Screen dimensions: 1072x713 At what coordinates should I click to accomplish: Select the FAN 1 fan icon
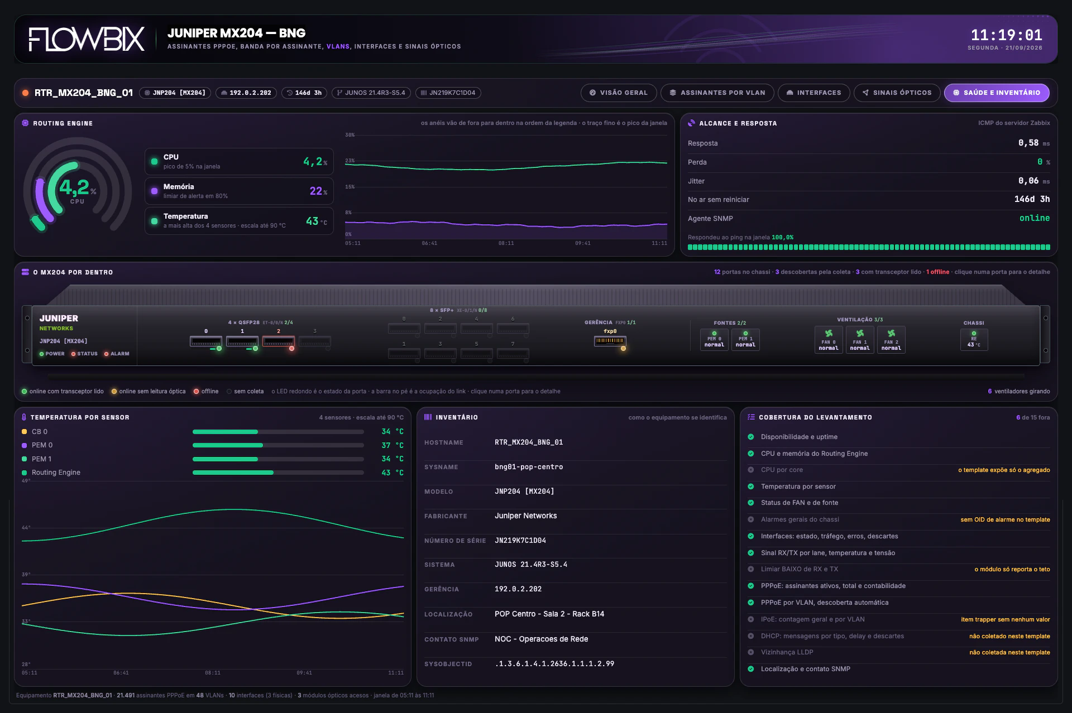coord(860,334)
